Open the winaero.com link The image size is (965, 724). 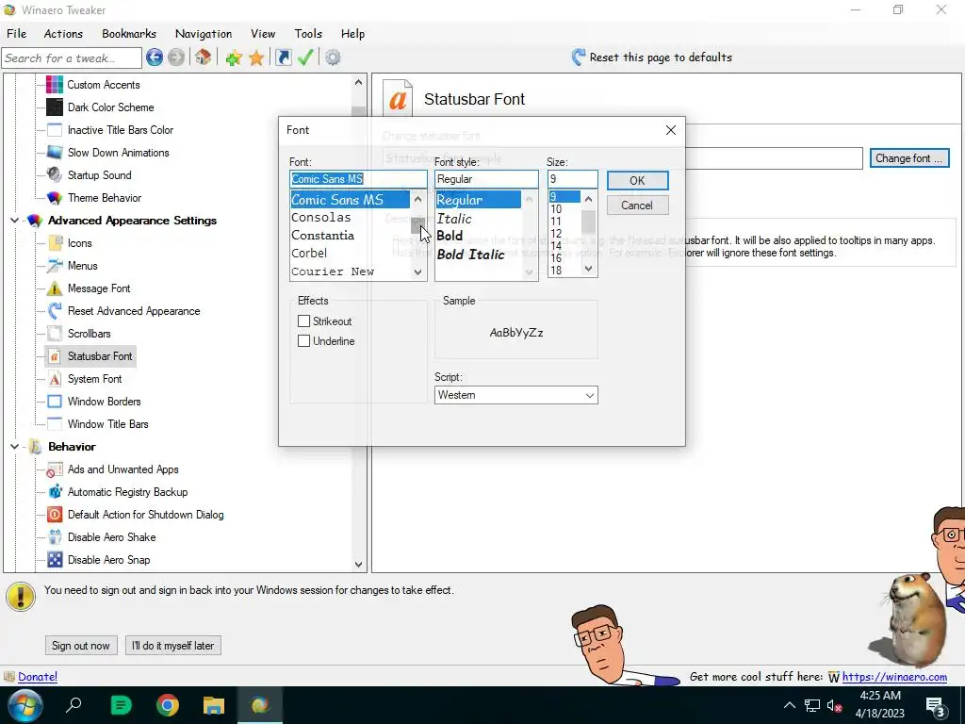click(x=894, y=677)
